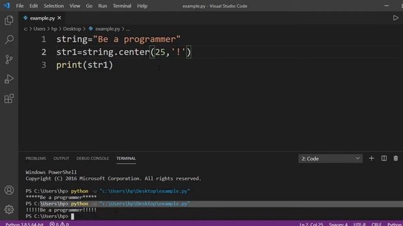Click the 'Ln 2, Col 25' status item
Screen dimensions: 403x226
click(311, 224)
